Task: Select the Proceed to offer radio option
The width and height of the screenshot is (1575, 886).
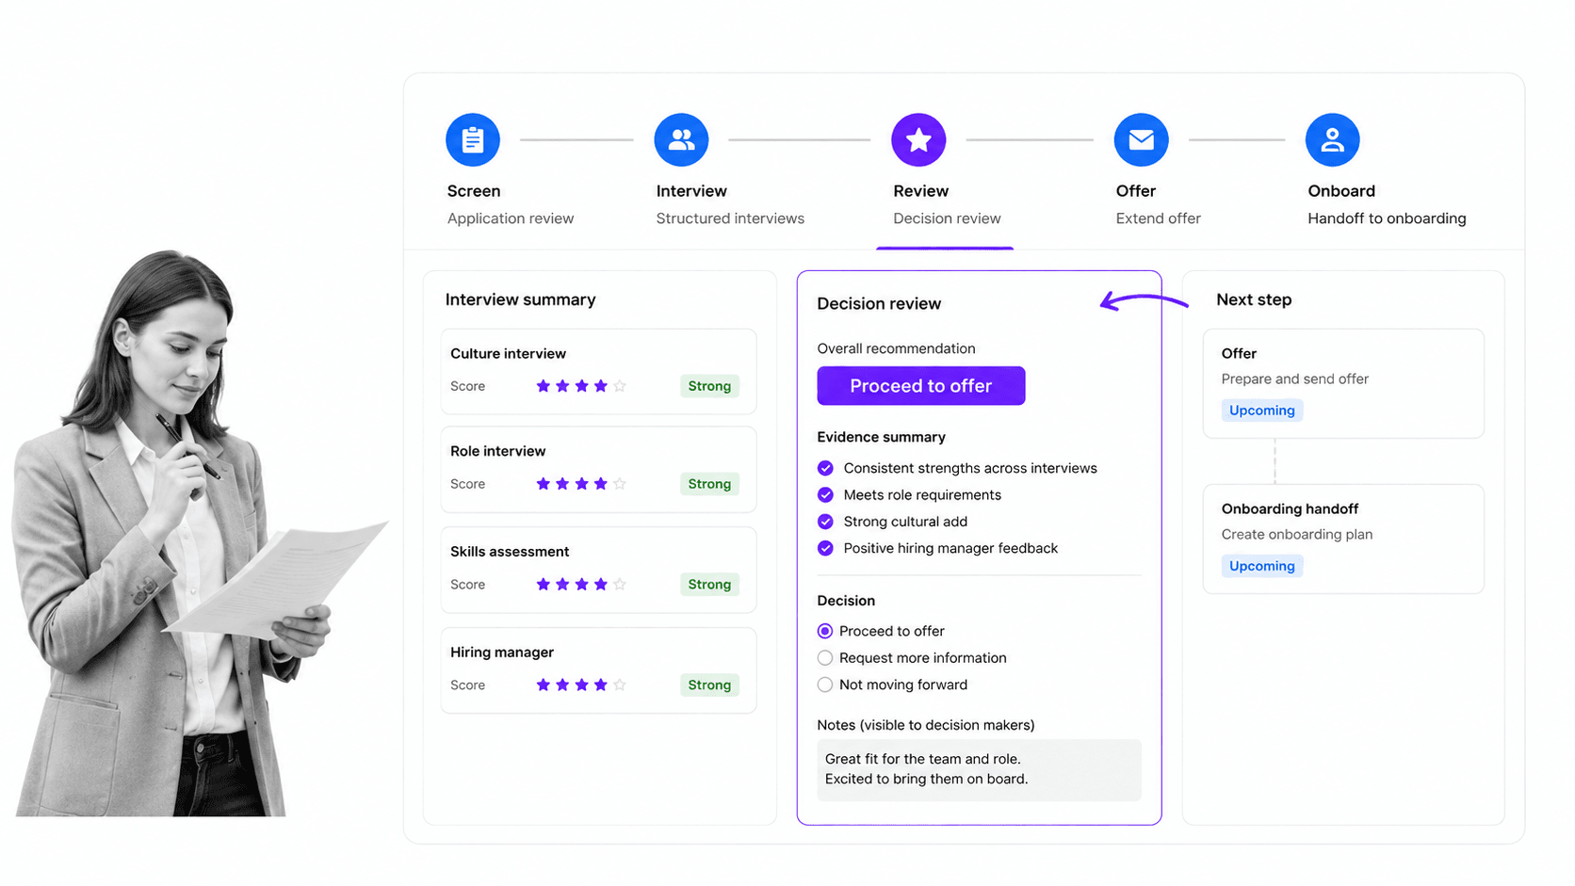Action: pyautogui.click(x=825, y=631)
